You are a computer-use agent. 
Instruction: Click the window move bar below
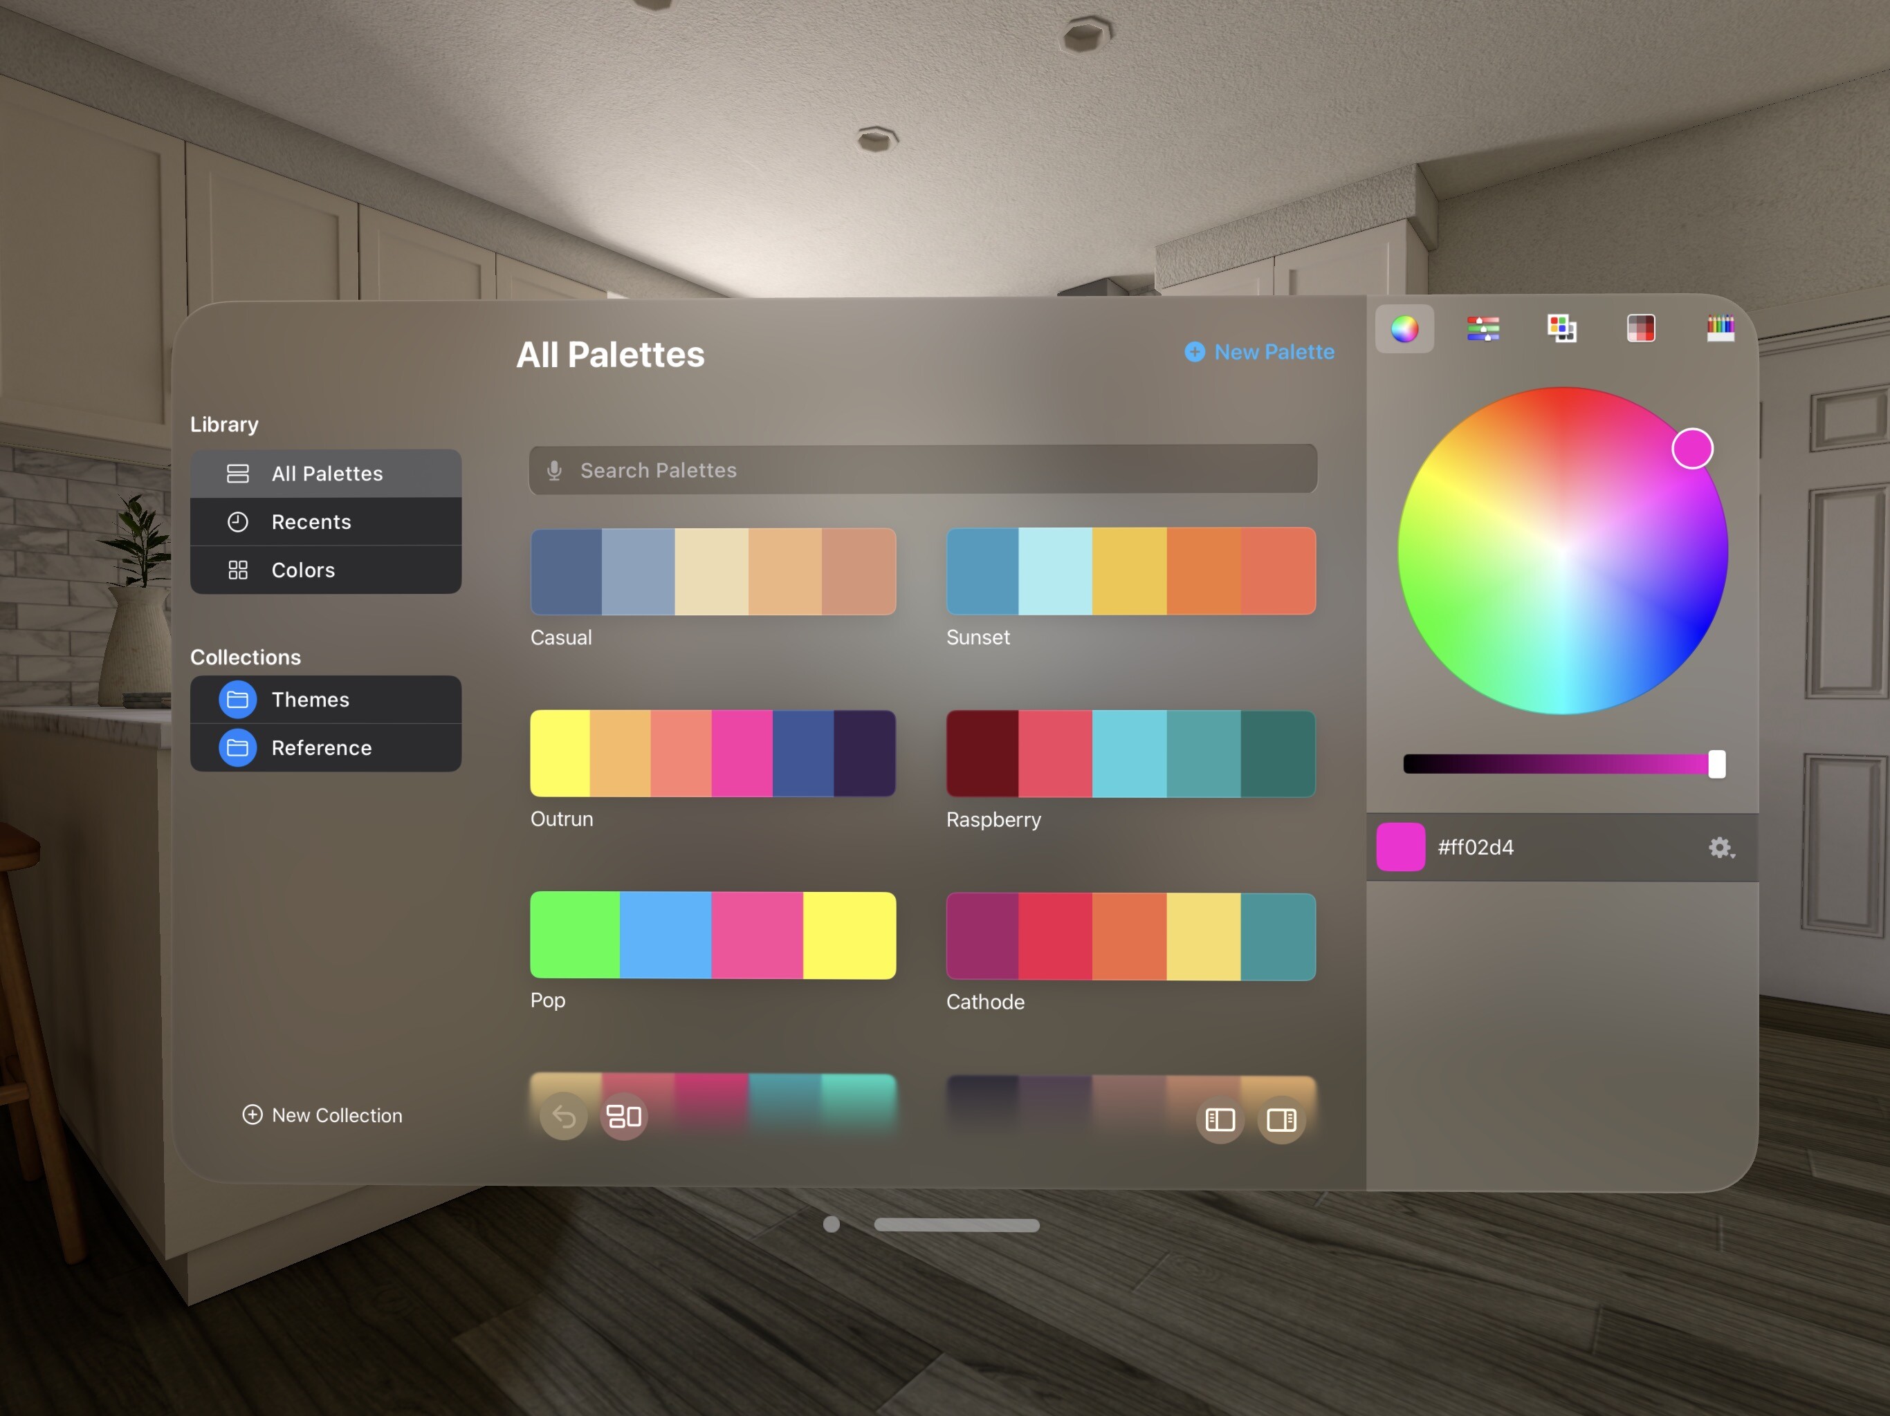(x=956, y=1224)
